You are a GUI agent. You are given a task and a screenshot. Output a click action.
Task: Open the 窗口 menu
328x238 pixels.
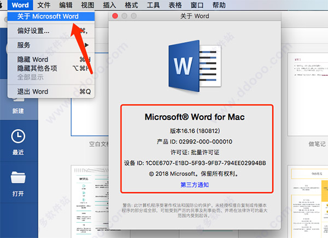[197, 5]
